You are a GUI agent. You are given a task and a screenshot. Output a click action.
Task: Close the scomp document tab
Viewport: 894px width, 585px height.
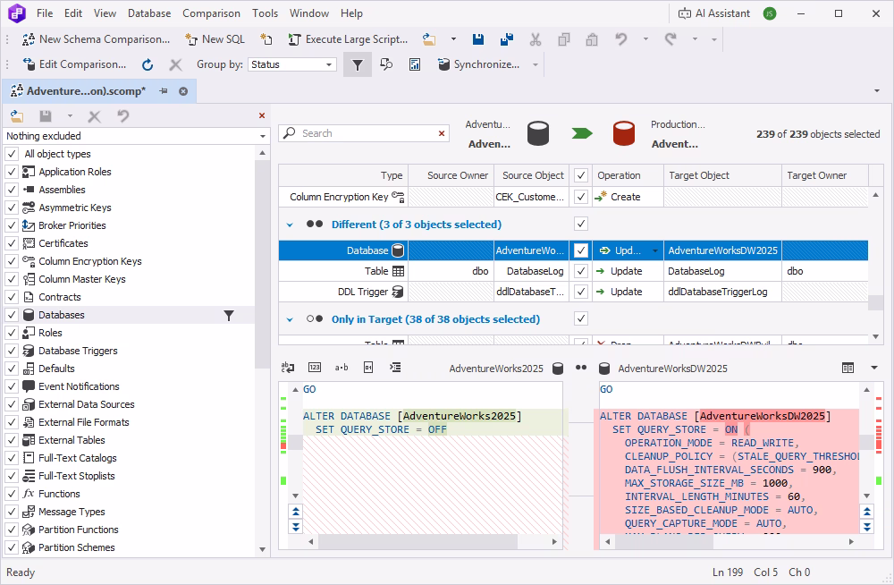pyautogui.click(x=183, y=91)
